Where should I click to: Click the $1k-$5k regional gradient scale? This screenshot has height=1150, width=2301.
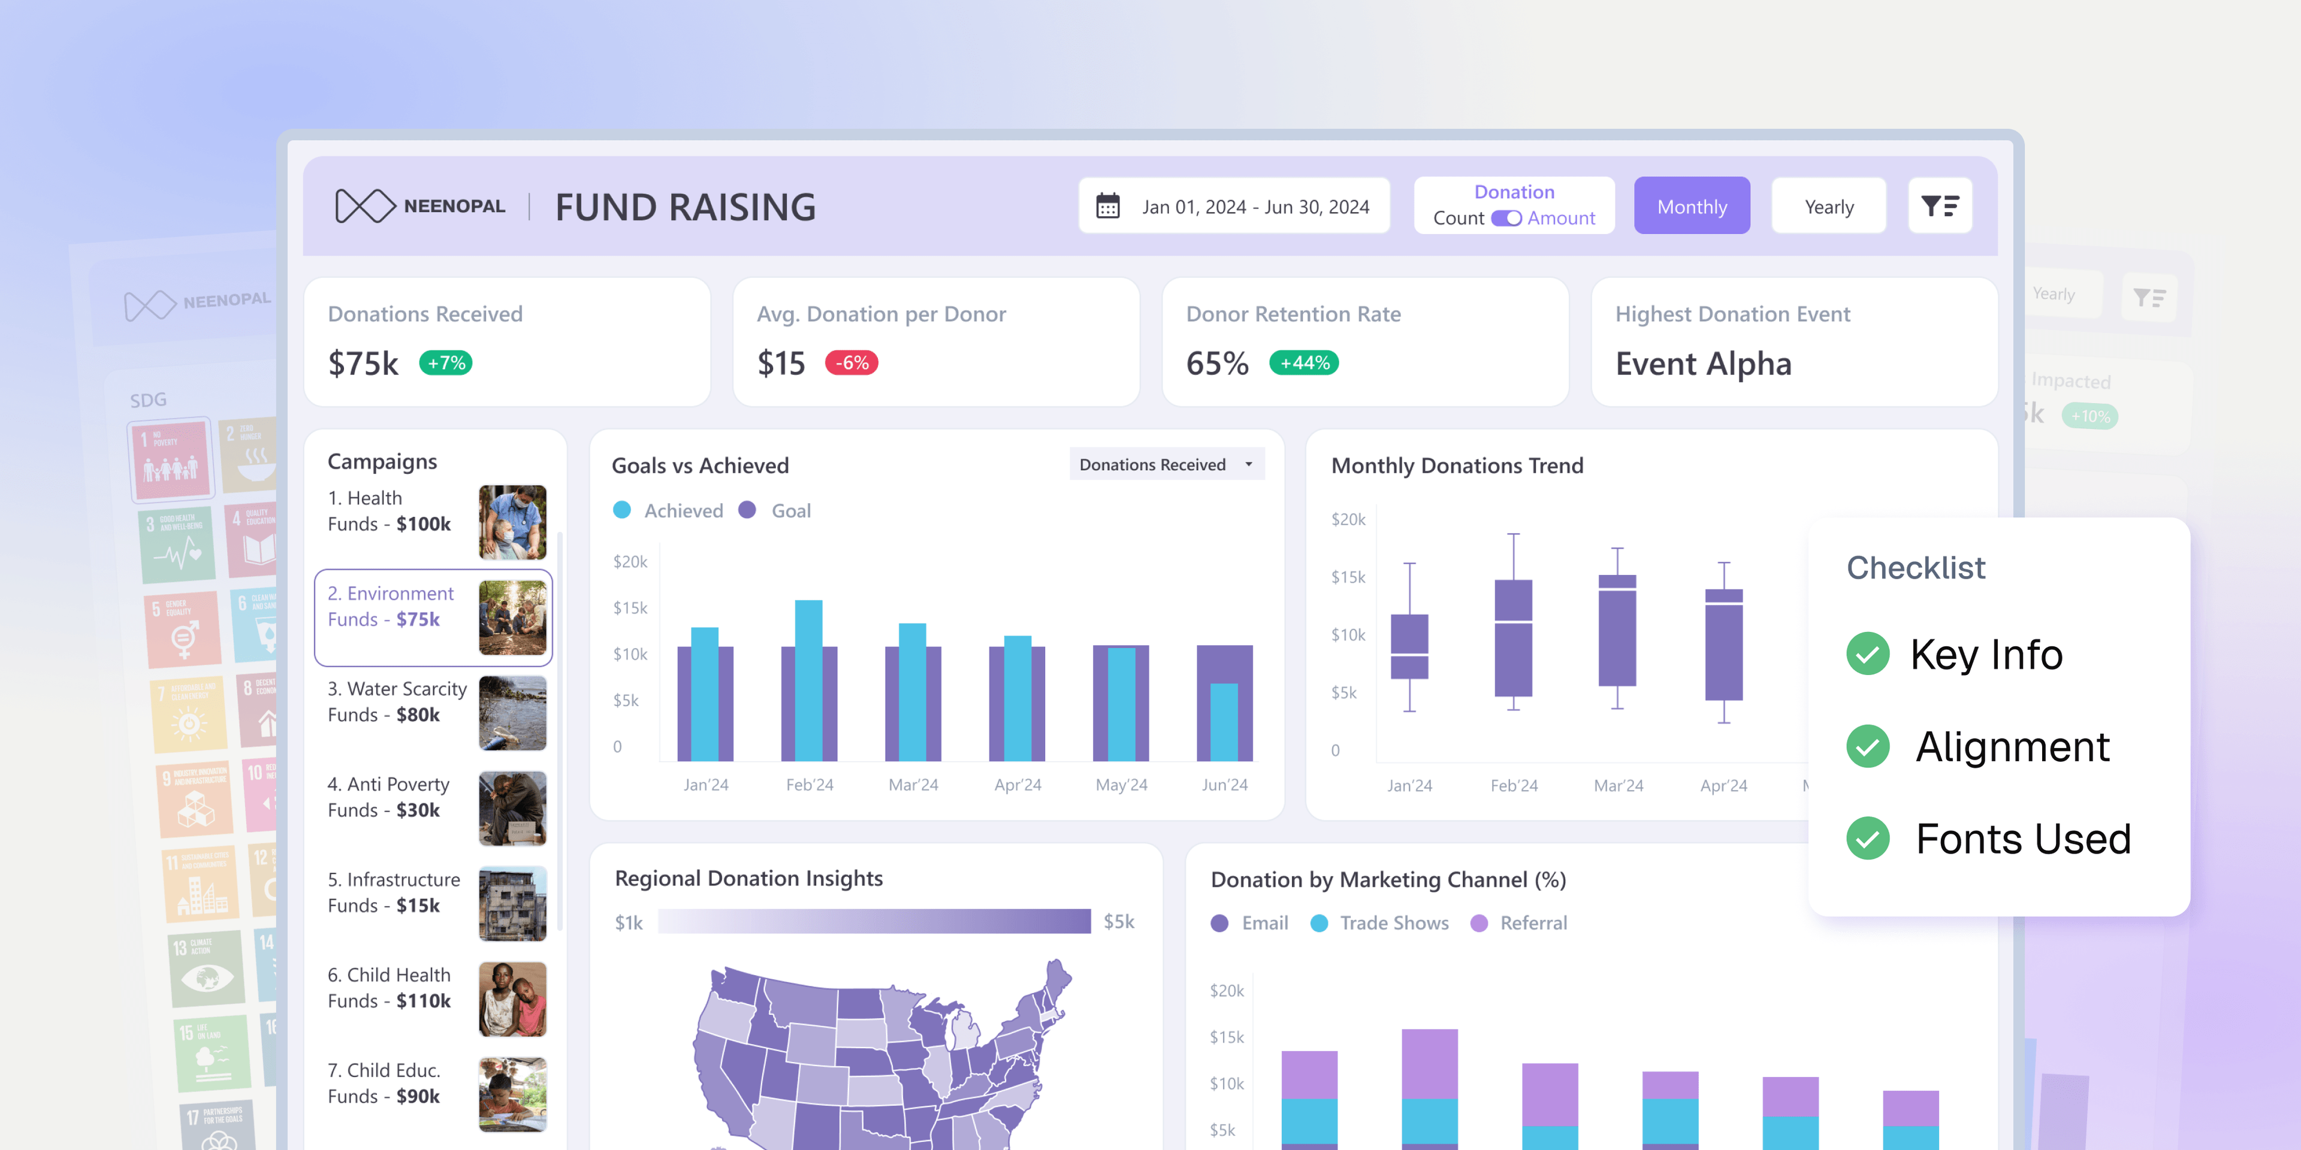pyautogui.click(x=874, y=921)
